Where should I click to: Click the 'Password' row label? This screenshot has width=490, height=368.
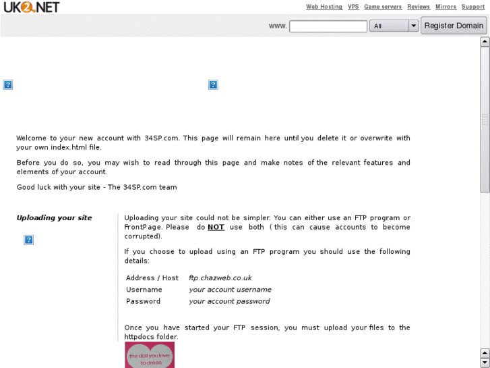point(143,301)
